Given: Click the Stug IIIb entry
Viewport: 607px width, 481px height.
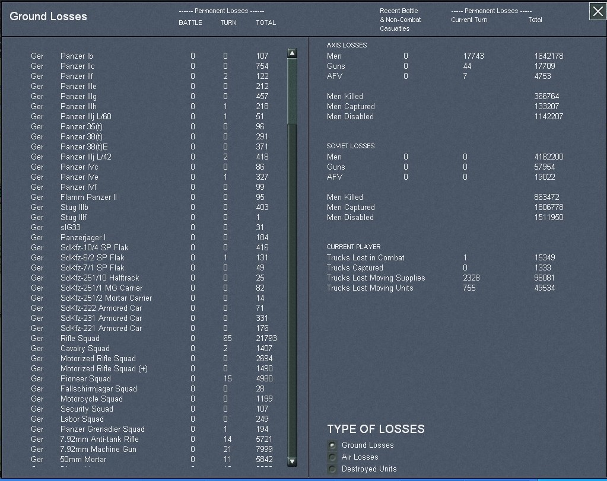Looking at the screenshot, I should [x=74, y=207].
